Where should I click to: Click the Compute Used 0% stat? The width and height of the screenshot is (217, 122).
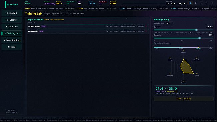click(71, 3)
